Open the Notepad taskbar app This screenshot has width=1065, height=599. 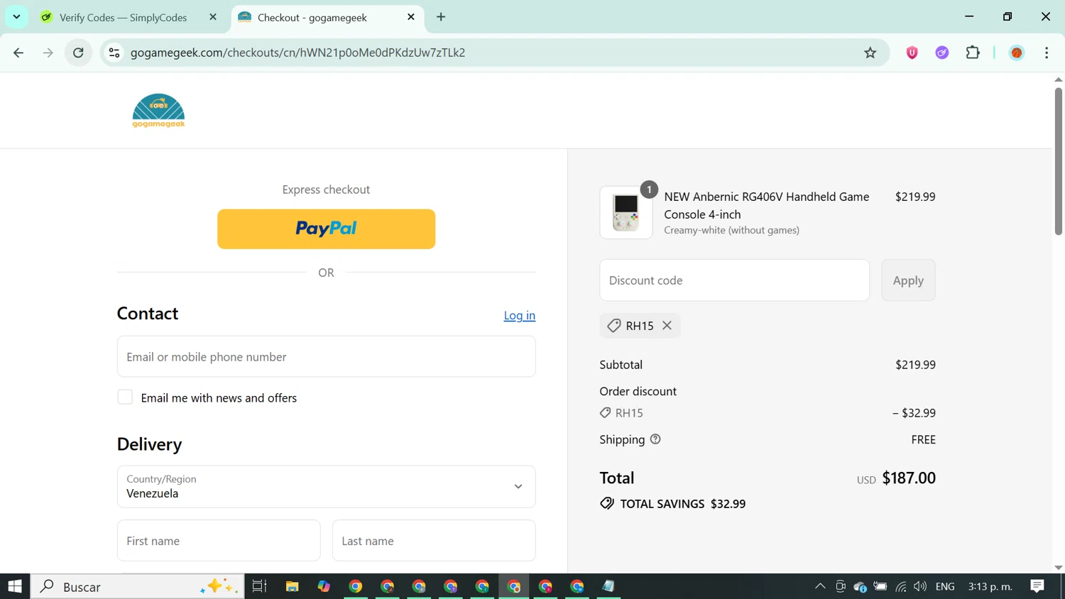pyautogui.click(x=608, y=586)
